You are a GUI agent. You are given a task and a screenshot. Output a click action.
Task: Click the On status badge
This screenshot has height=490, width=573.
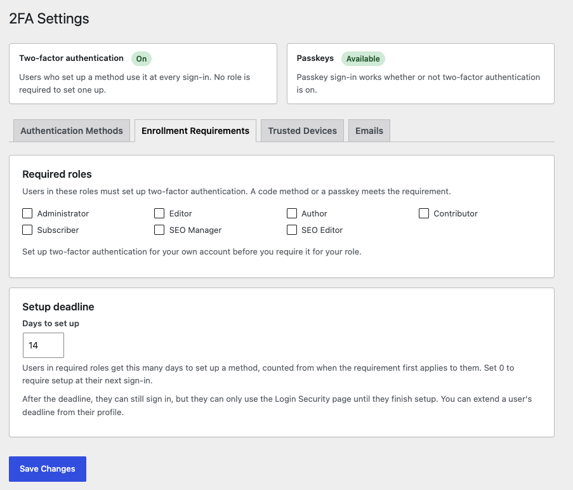click(142, 59)
